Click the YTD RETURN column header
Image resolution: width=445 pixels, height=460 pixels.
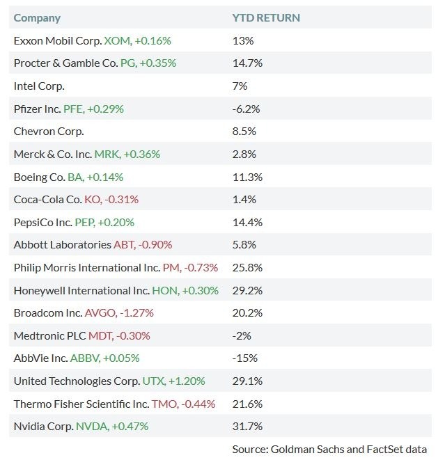click(x=266, y=17)
